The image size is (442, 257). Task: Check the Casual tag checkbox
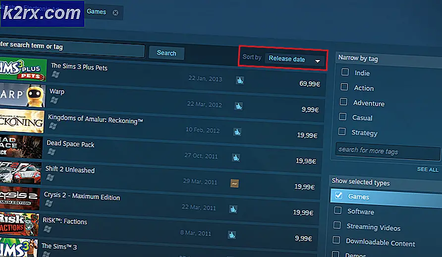[x=343, y=116]
